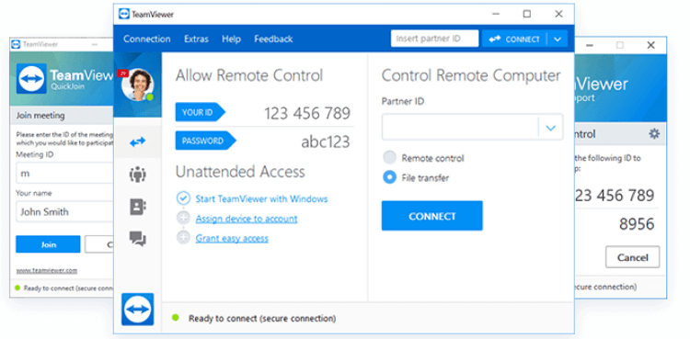The width and height of the screenshot is (690, 339).
Task: Click the Allow Remote Control heading
Action: click(249, 75)
